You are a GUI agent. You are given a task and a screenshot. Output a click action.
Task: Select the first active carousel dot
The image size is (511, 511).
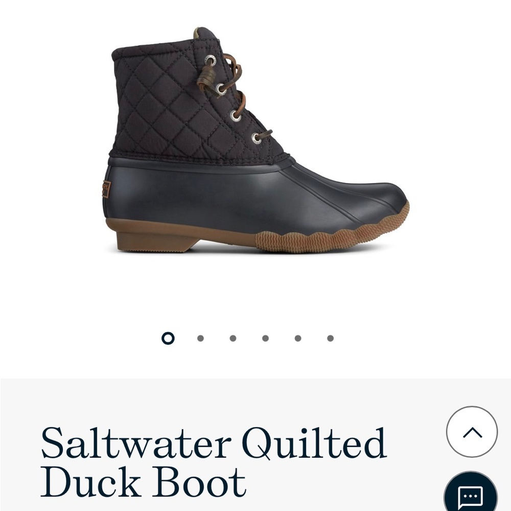pos(168,338)
